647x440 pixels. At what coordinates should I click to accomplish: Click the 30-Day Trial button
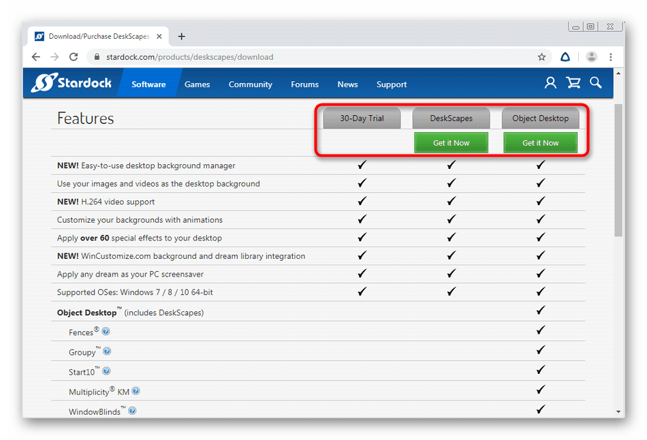pos(362,119)
